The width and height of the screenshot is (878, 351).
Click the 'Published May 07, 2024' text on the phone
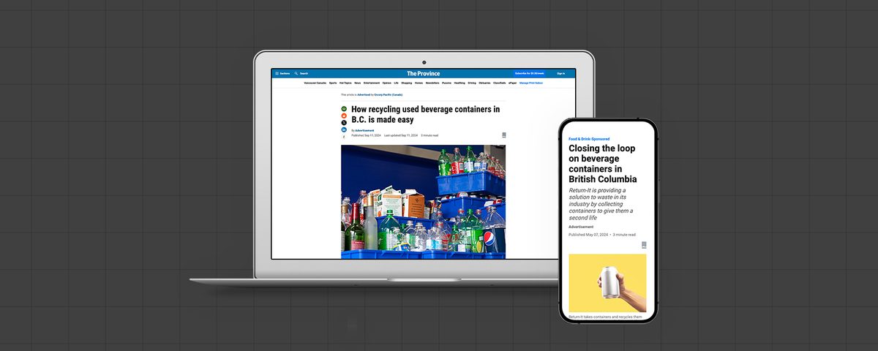click(x=588, y=235)
